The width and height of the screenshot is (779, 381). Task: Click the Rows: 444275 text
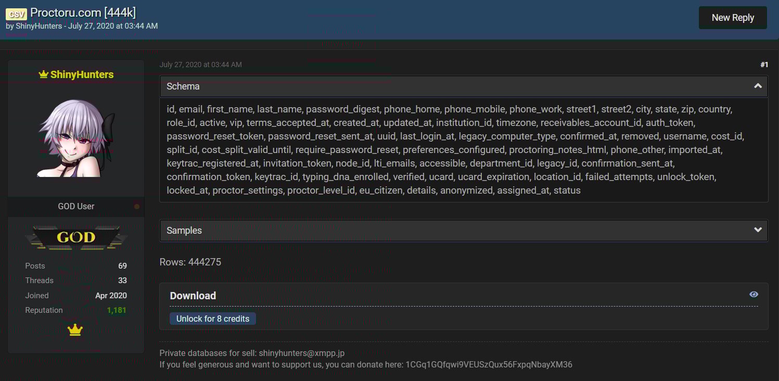(190, 262)
